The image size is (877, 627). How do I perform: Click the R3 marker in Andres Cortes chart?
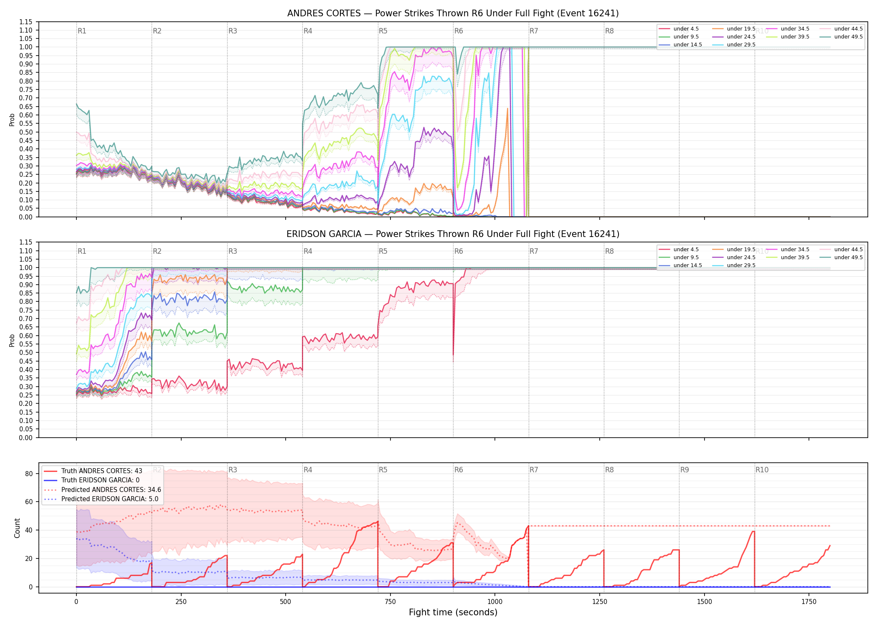coord(233,31)
